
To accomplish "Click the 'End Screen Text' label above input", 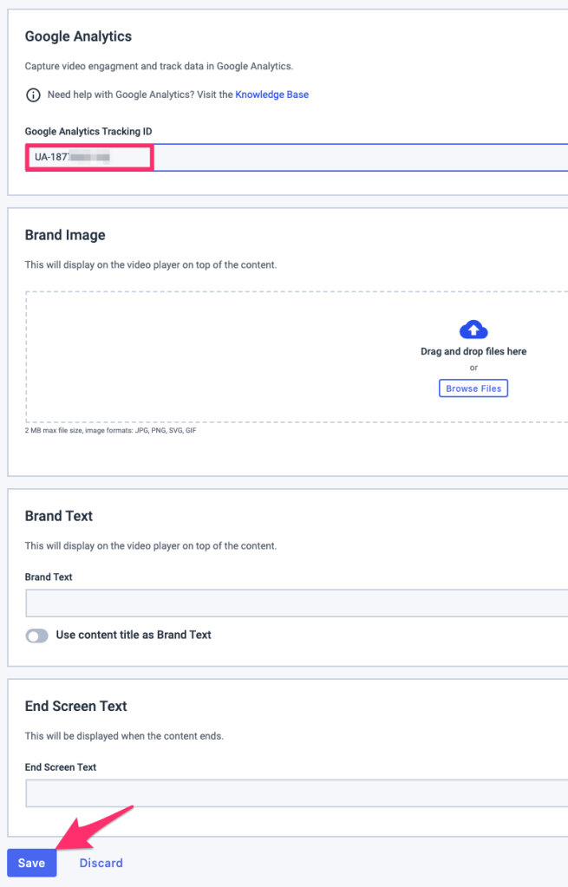I will point(61,767).
